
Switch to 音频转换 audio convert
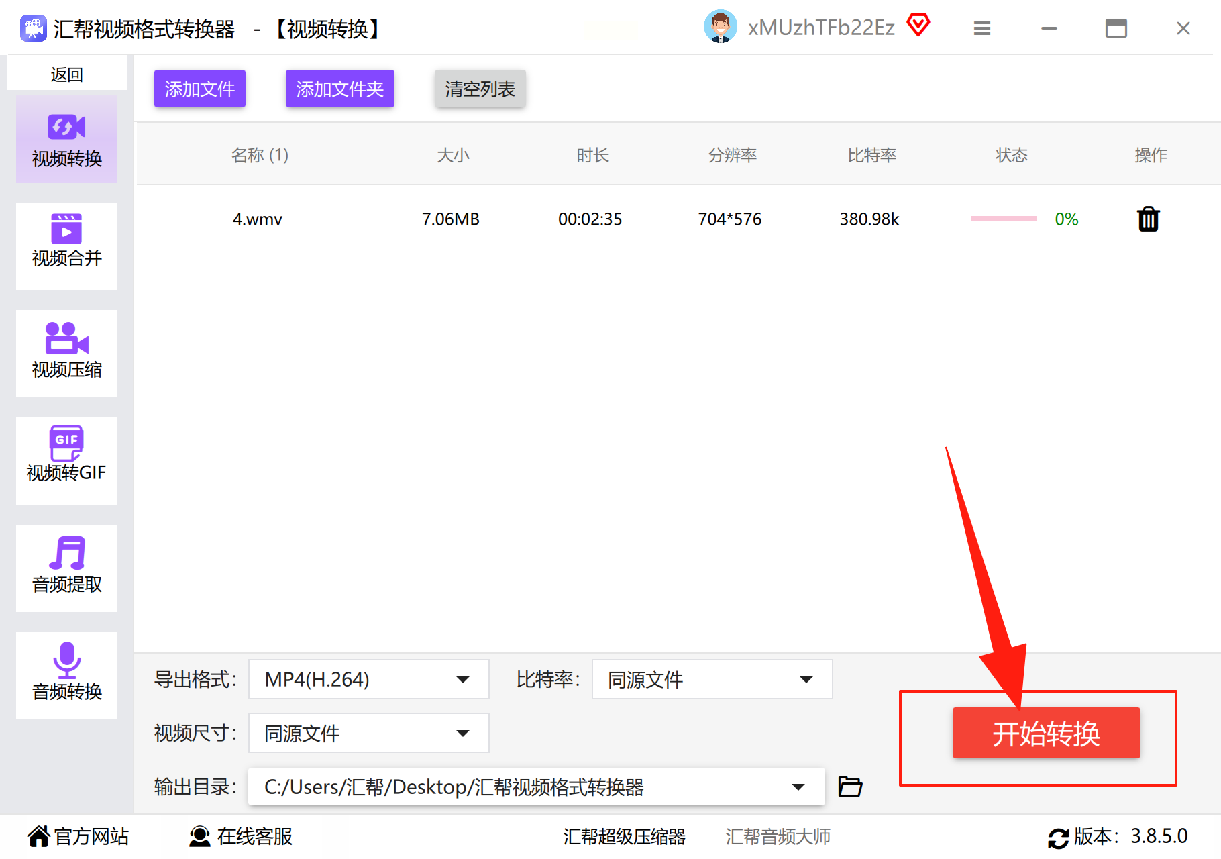[x=66, y=676]
